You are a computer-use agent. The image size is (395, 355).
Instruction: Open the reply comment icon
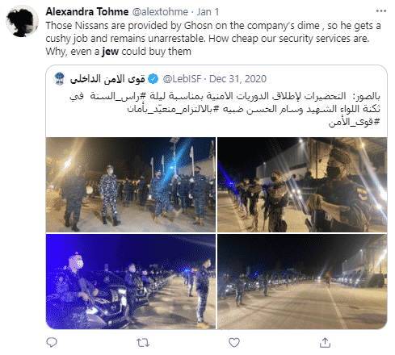coord(52,342)
